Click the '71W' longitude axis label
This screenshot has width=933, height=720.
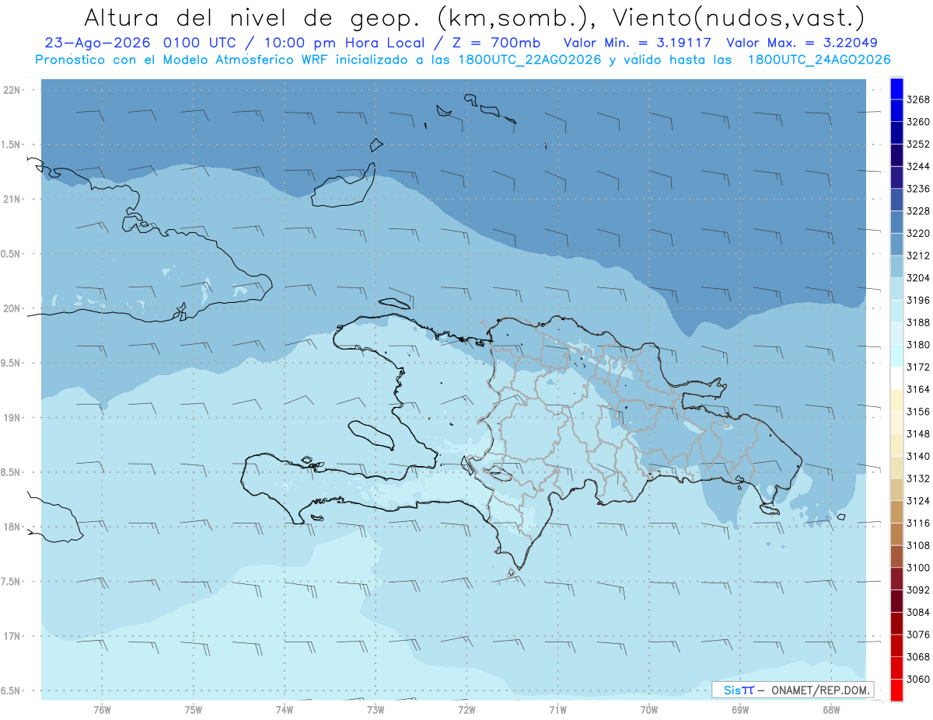coord(557,710)
